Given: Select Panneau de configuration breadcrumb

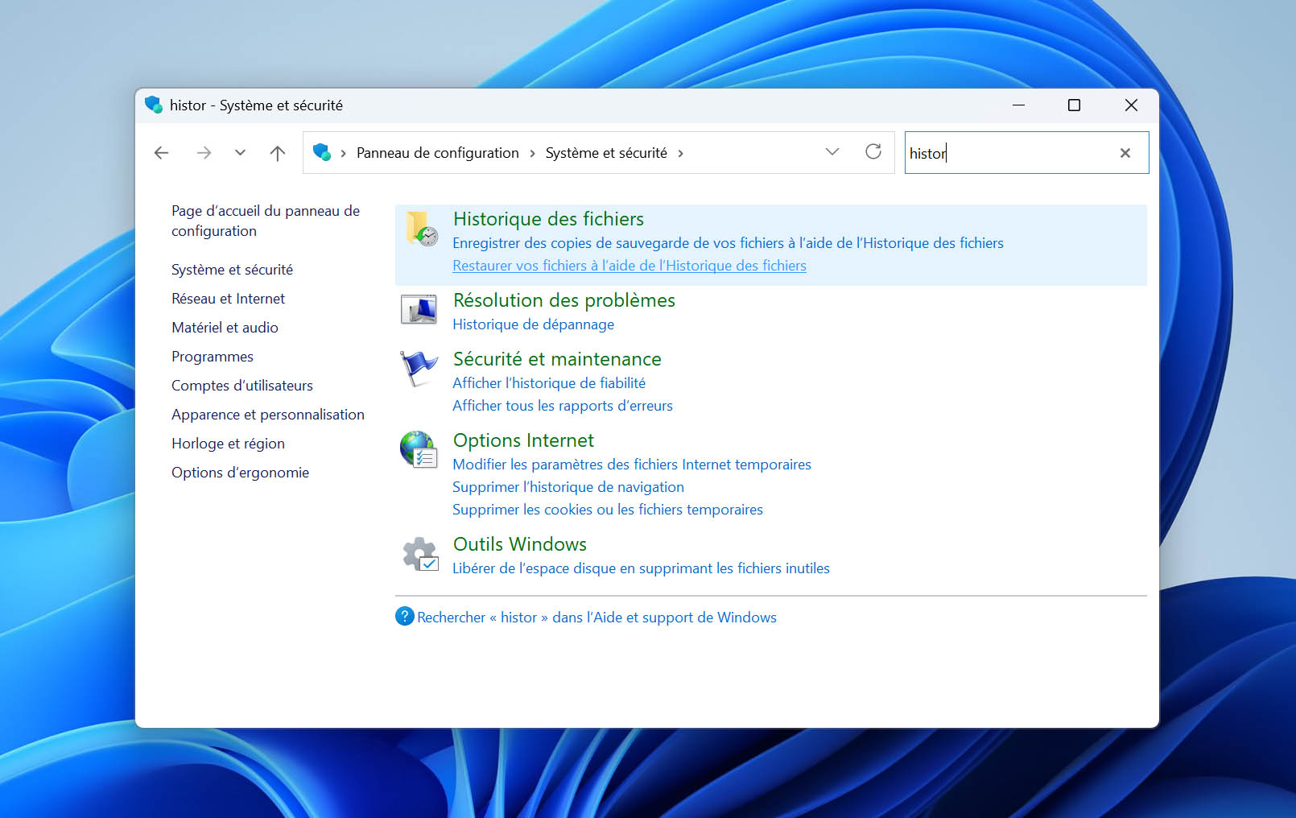Looking at the screenshot, I should (x=438, y=153).
